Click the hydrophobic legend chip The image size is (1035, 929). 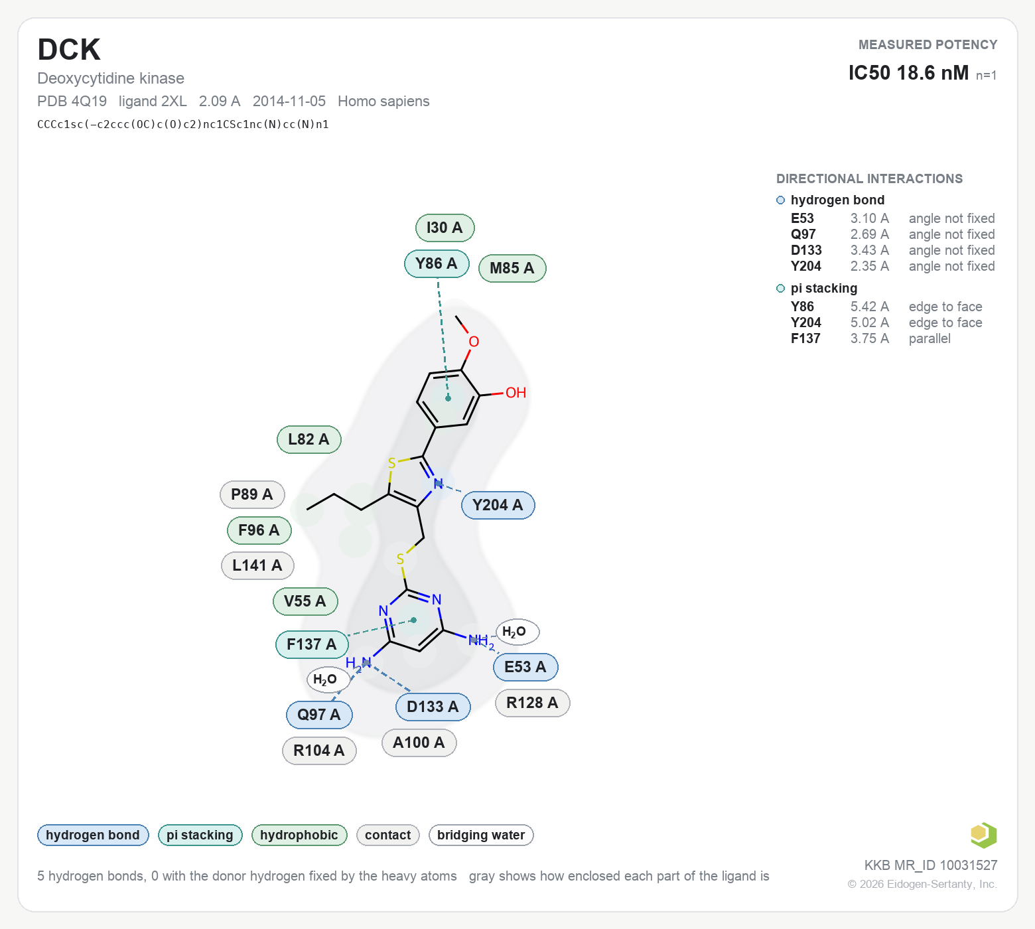(x=299, y=835)
